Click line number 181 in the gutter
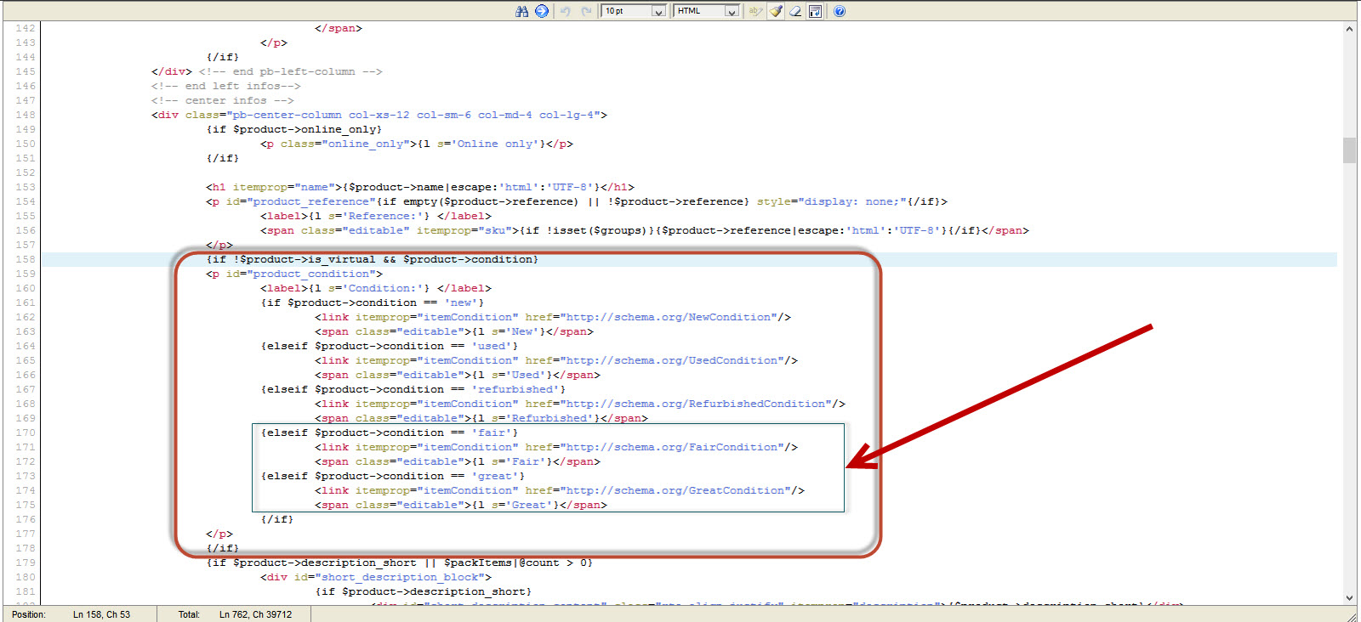This screenshot has width=1361, height=622. pyautogui.click(x=26, y=591)
